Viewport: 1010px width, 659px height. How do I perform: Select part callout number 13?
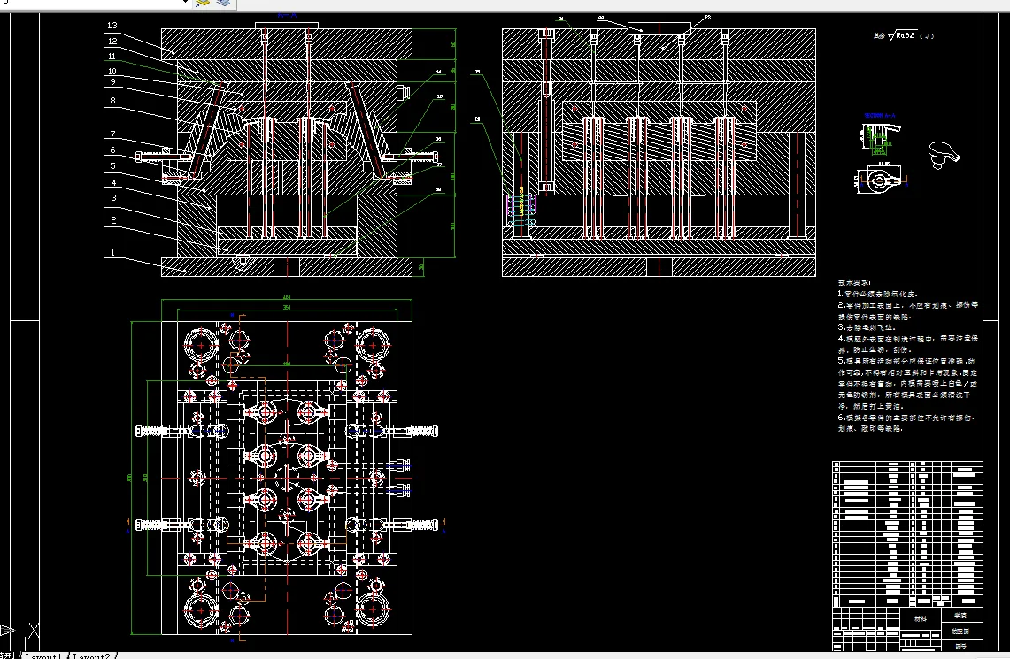(112, 25)
